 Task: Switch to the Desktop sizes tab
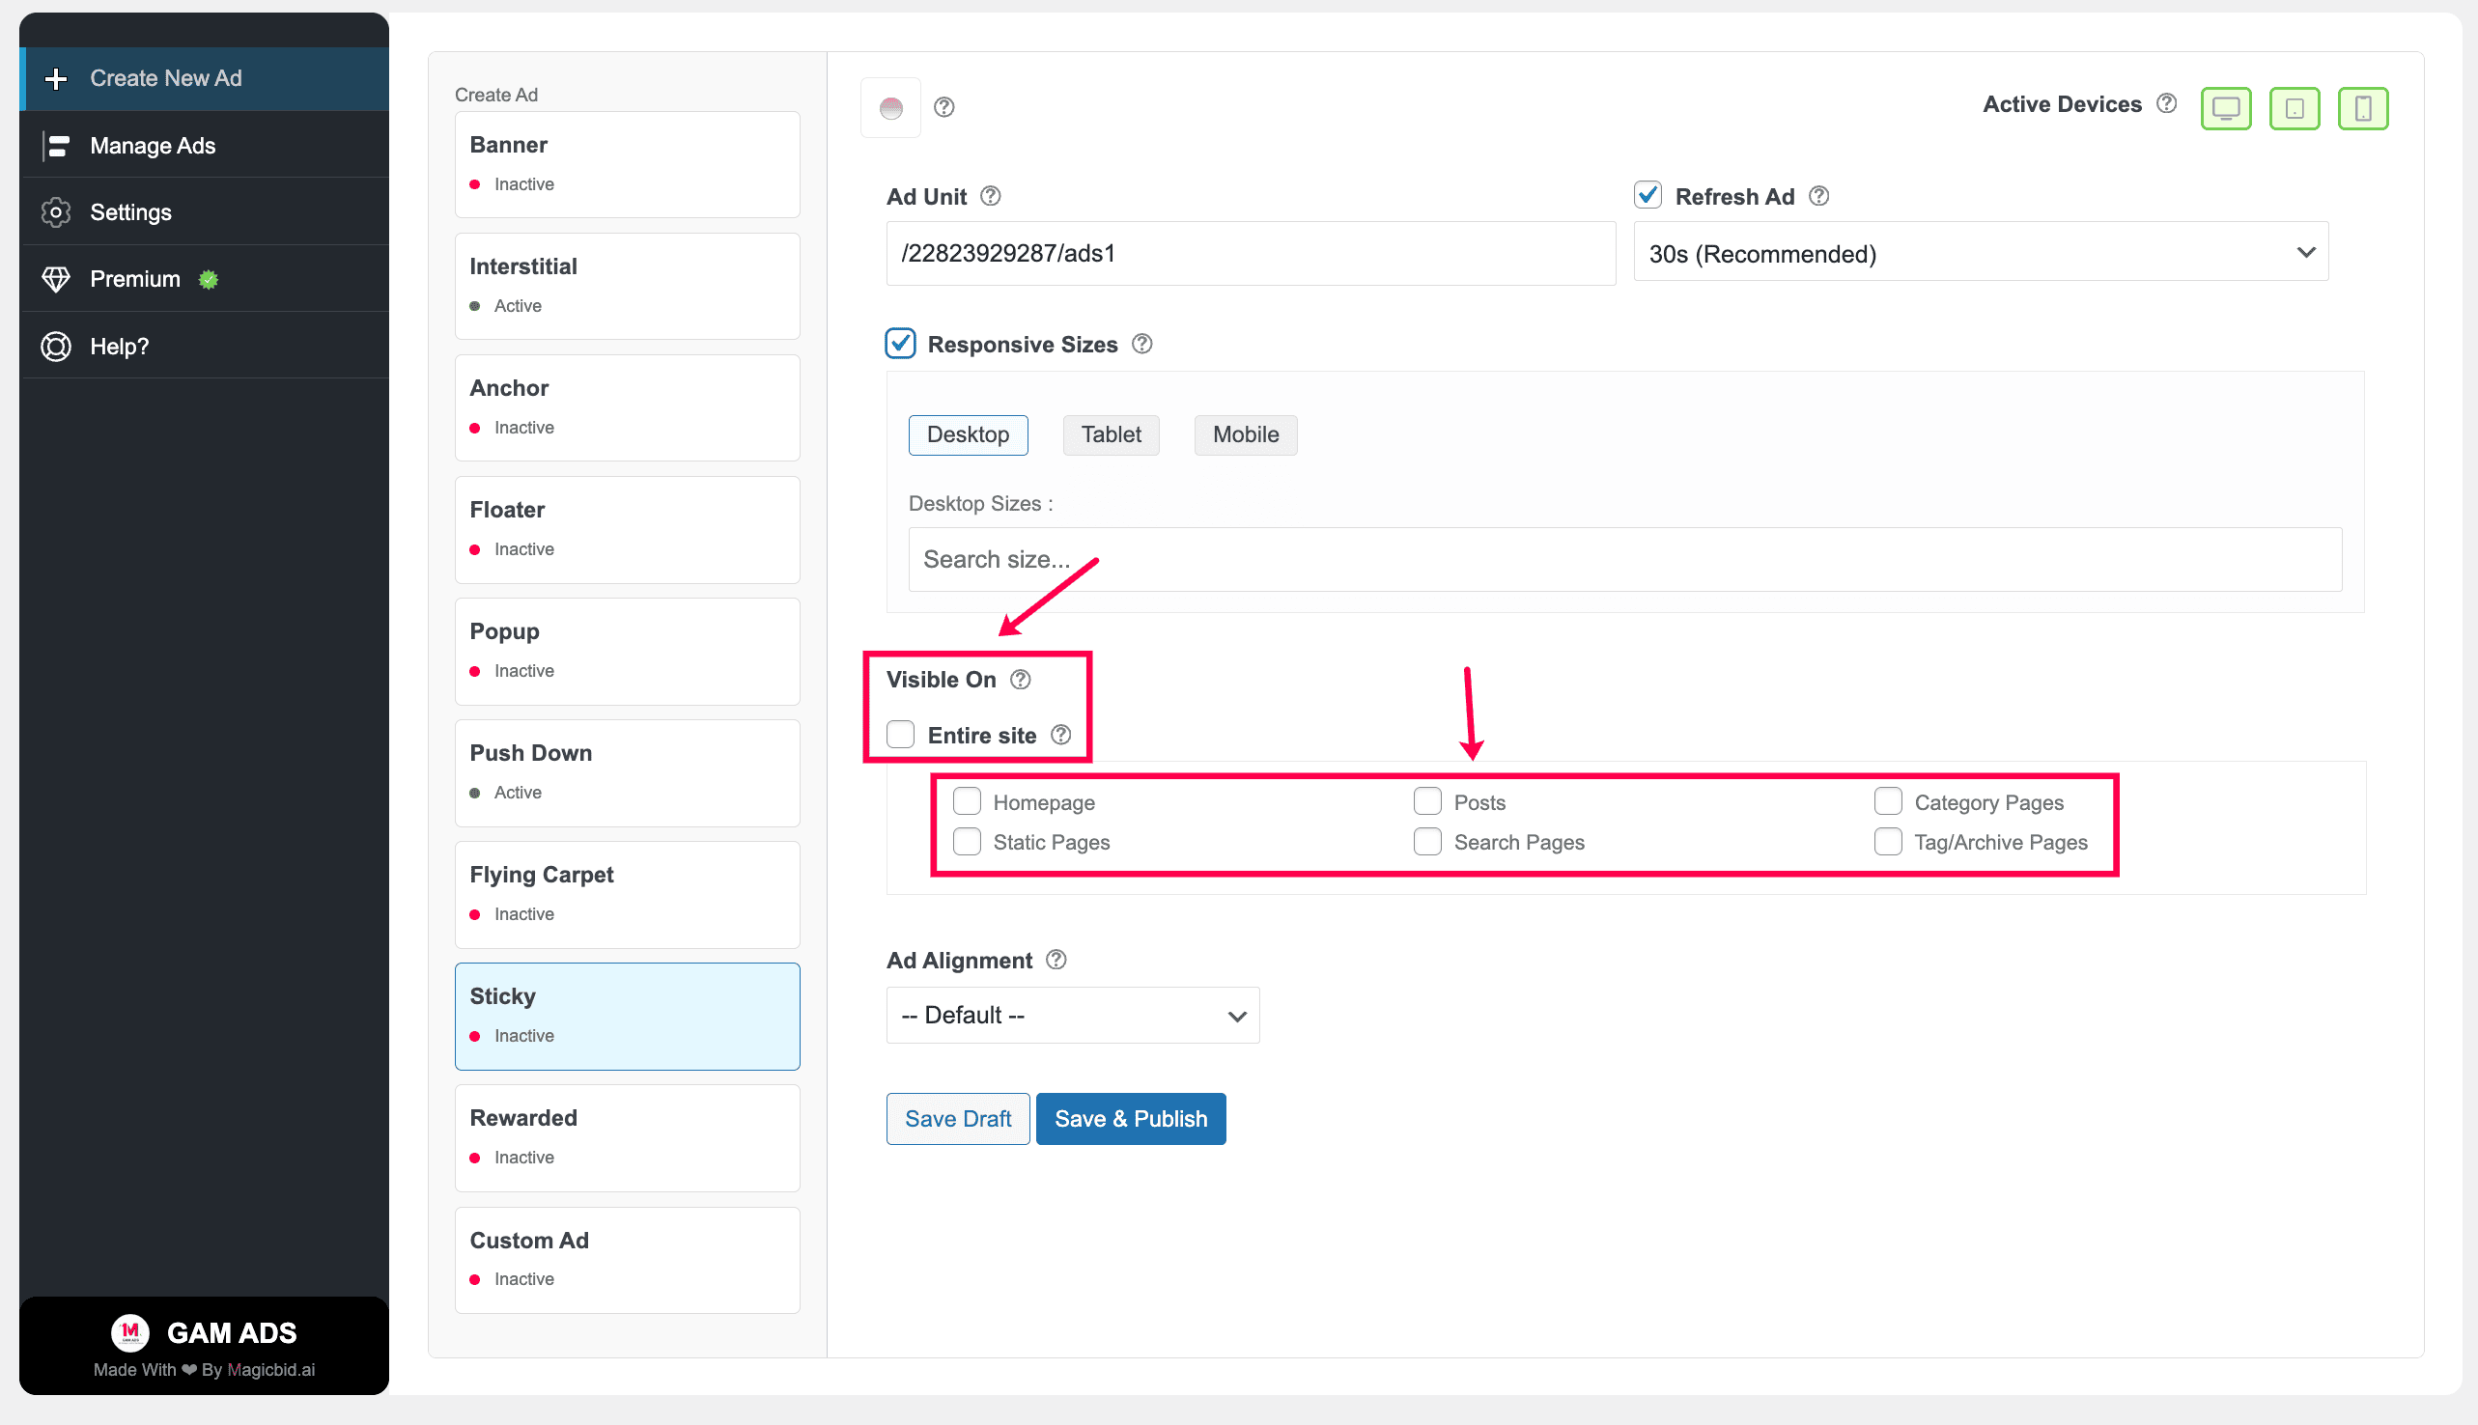(x=968, y=434)
